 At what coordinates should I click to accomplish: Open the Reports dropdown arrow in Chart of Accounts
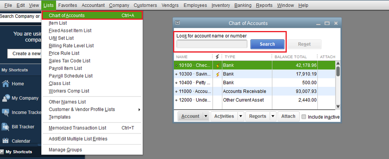273,116
